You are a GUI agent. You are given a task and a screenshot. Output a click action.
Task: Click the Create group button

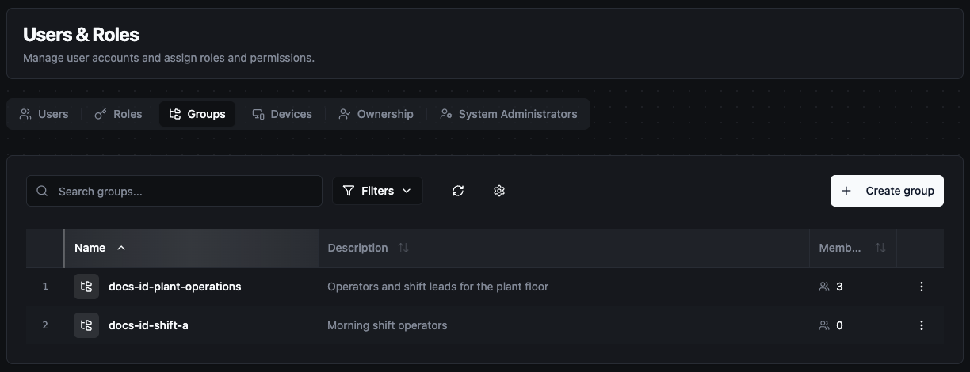coord(887,191)
